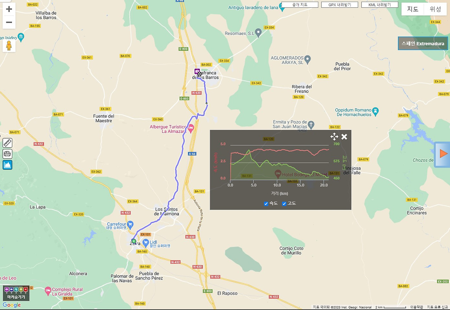Click the Los Santos de Maimona label

[x=167, y=212]
